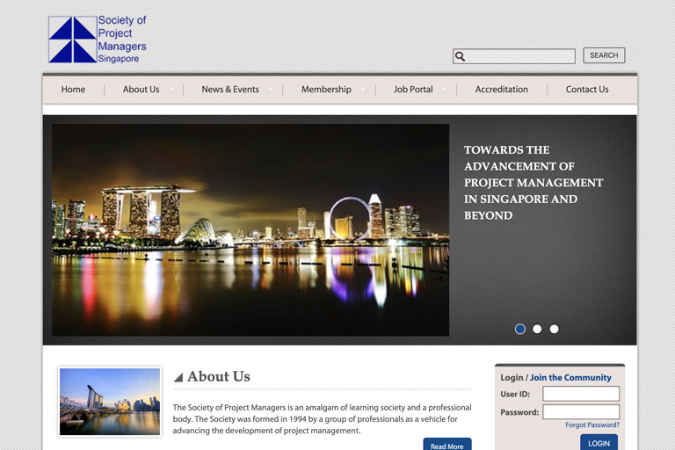Go to the Home menu item

[x=73, y=90]
